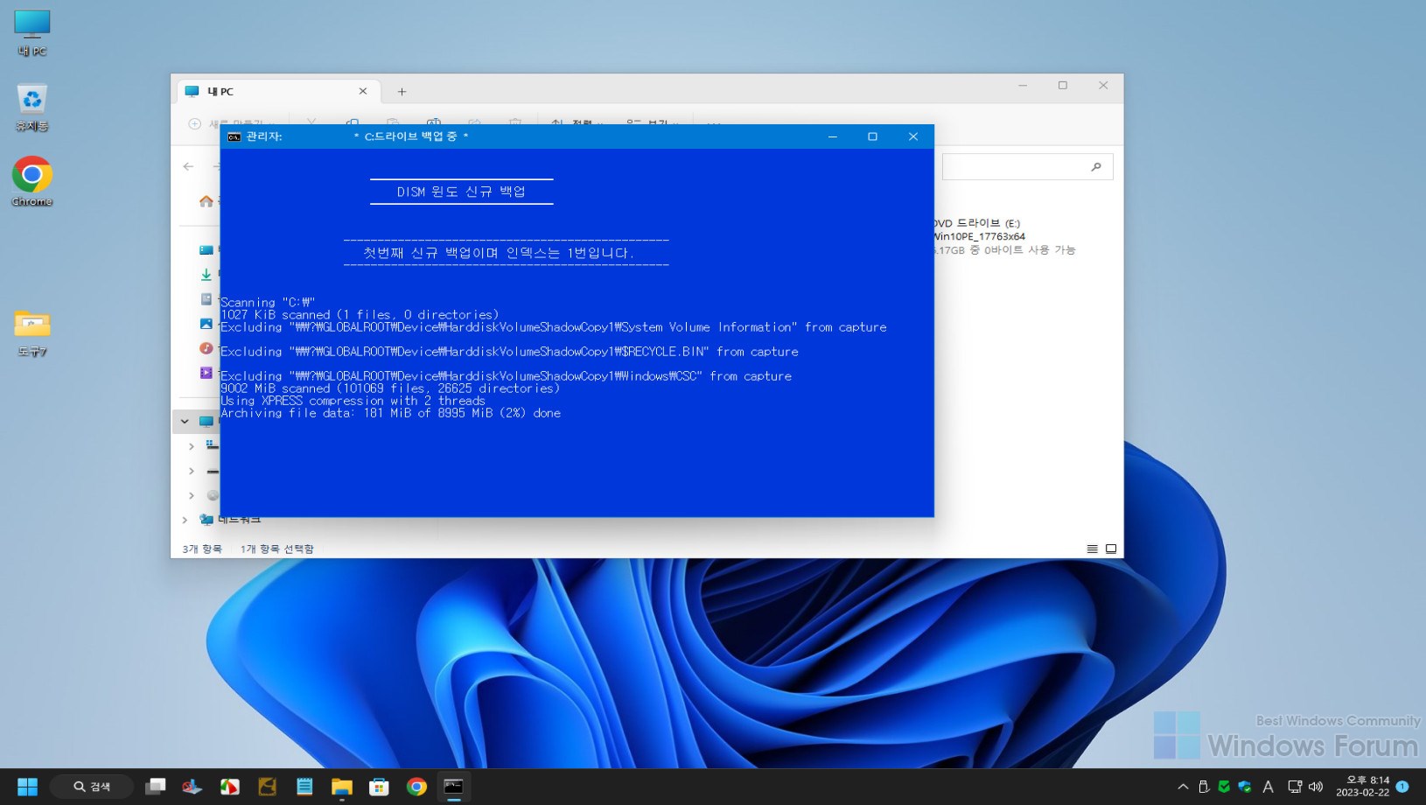Image resolution: width=1426 pixels, height=805 pixels.
Task: Click the music icon in Explorer sidebar
Action: [206, 348]
